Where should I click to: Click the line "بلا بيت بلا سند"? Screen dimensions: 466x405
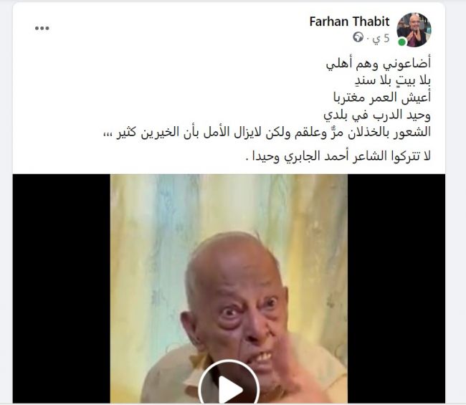coord(393,81)
